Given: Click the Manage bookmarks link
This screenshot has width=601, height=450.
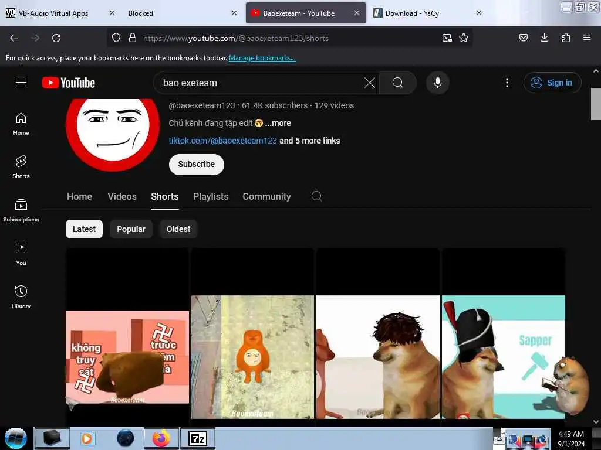Looking at the screenshot, I should 262,58.
